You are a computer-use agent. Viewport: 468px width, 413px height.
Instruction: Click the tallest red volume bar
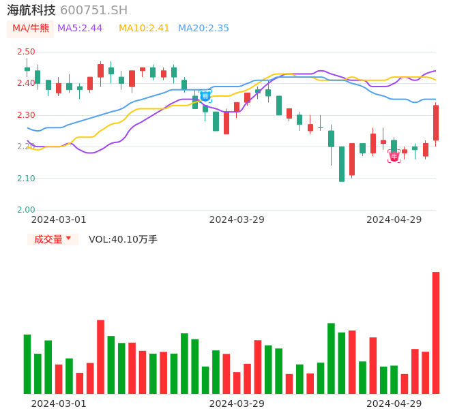pos(436,333)
